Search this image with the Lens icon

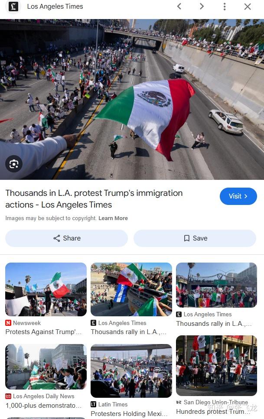[14, 163]
